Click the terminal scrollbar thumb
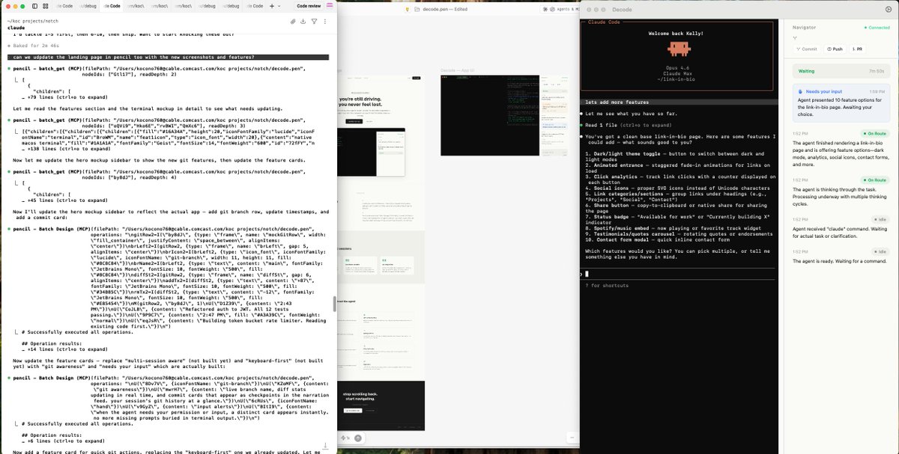This screenshot has width=899, height=454. point(334,304)
